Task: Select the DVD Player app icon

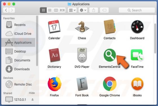Action: coord(82,55)
